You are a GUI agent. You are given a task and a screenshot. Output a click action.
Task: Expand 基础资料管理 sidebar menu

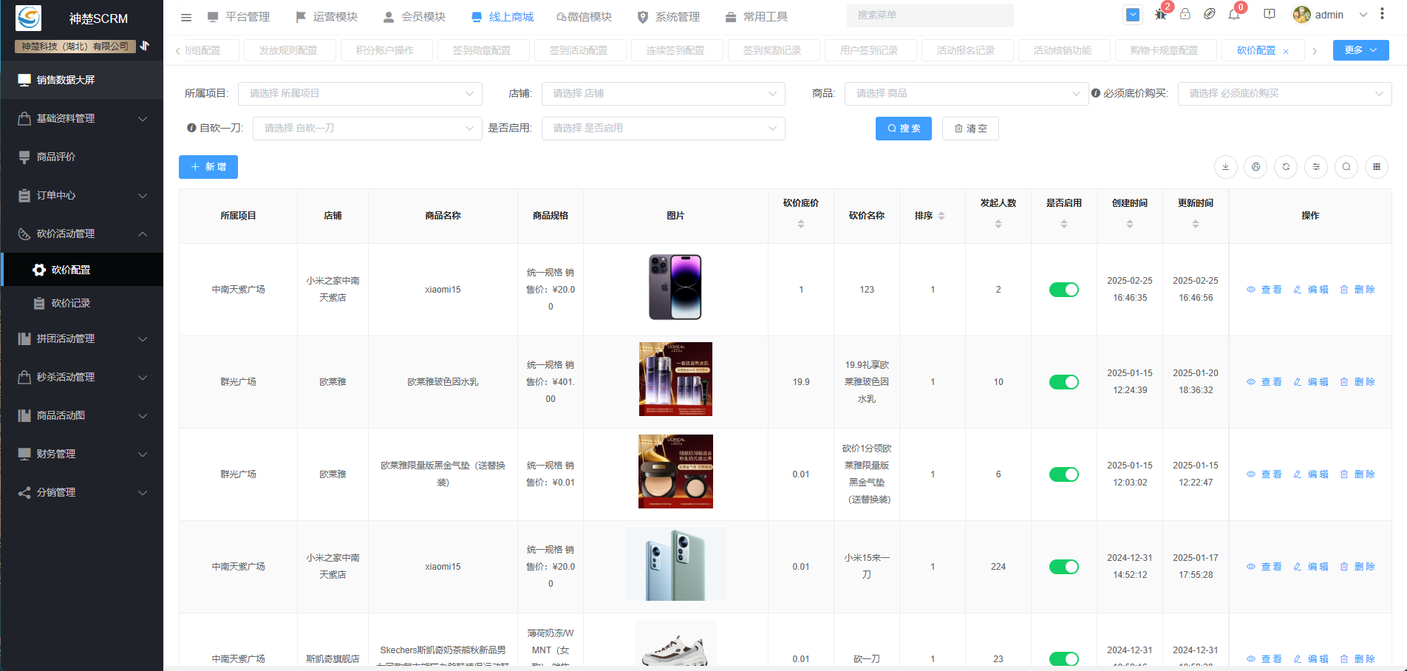coord(82,118)
